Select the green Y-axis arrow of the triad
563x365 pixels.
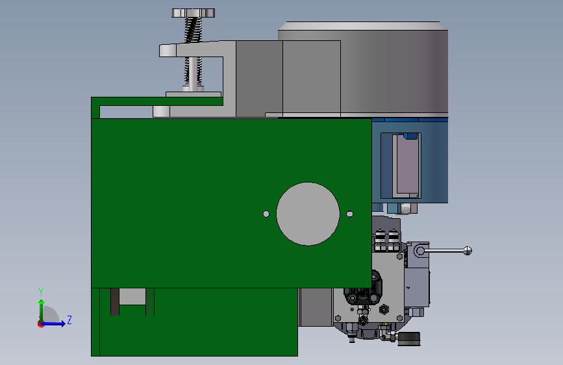pyautogui.click(x=42, y=310)
